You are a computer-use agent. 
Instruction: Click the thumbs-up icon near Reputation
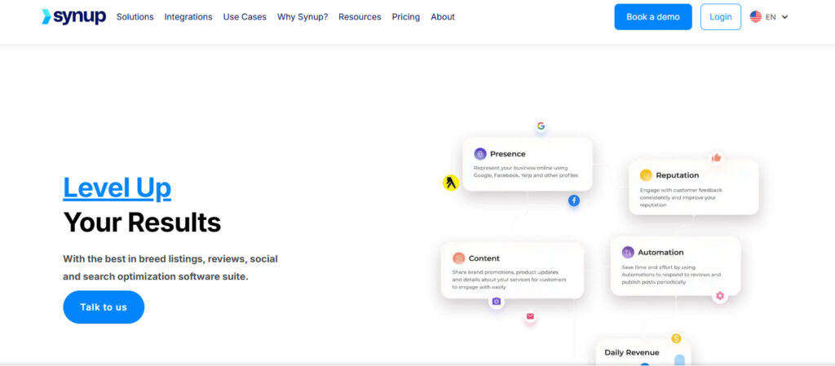pyautogui.click(x=716, y=157)
